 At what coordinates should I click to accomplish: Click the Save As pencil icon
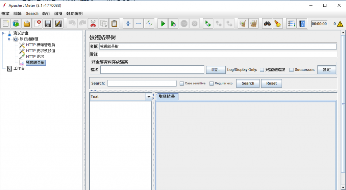(x=58, y=24)
